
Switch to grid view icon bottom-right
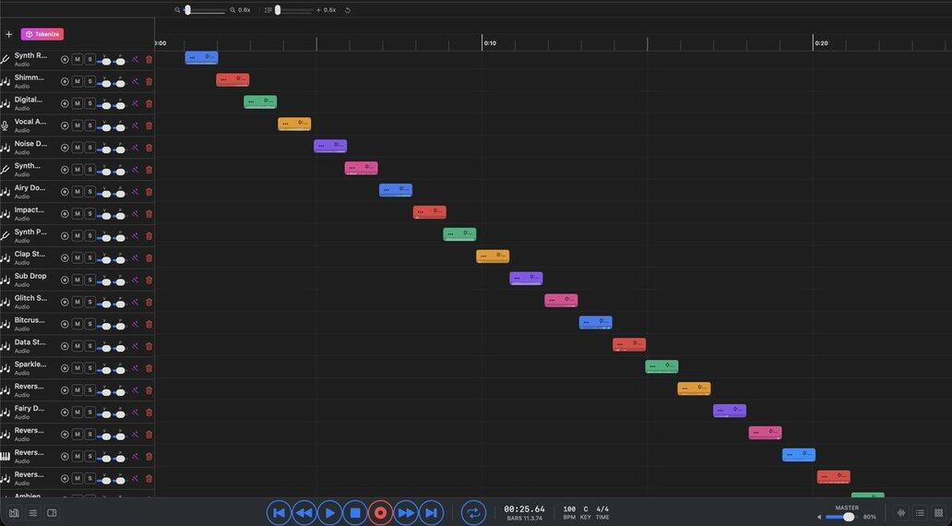[938, 513]
